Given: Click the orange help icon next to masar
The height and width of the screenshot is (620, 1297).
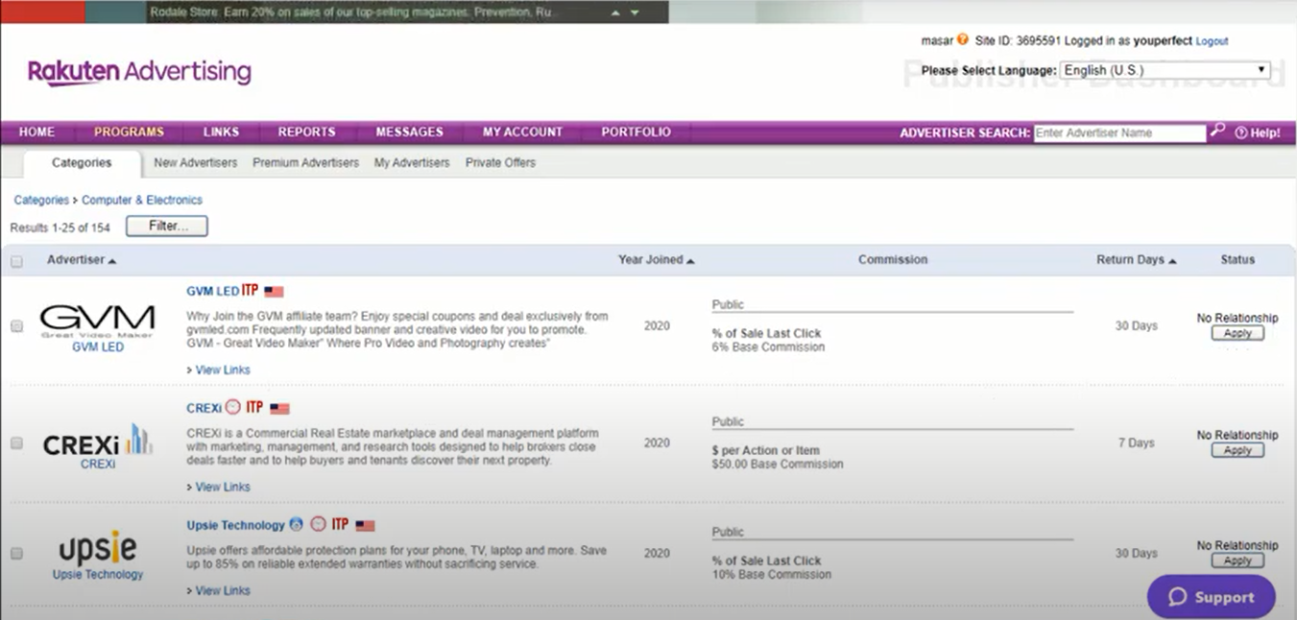Looking at the screenshot, I should [x=963, y=40].
